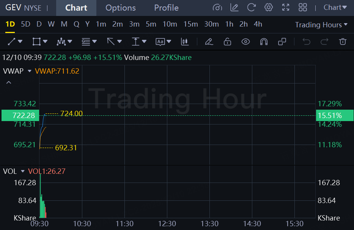This screenshot has width=354, height=230.
Task: Switch to the Profile tab
Action: click(x=166, y=8)
